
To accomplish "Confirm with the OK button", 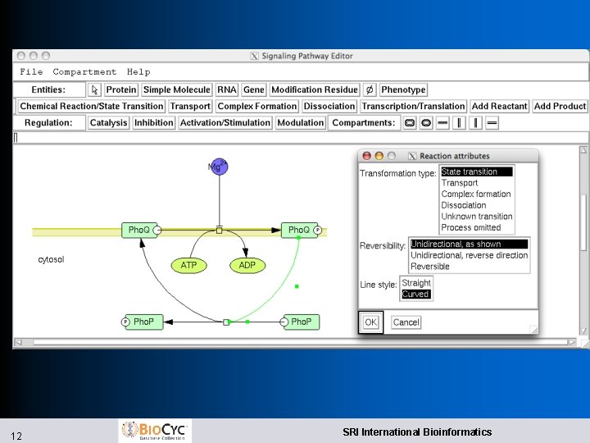I will 370,322.
